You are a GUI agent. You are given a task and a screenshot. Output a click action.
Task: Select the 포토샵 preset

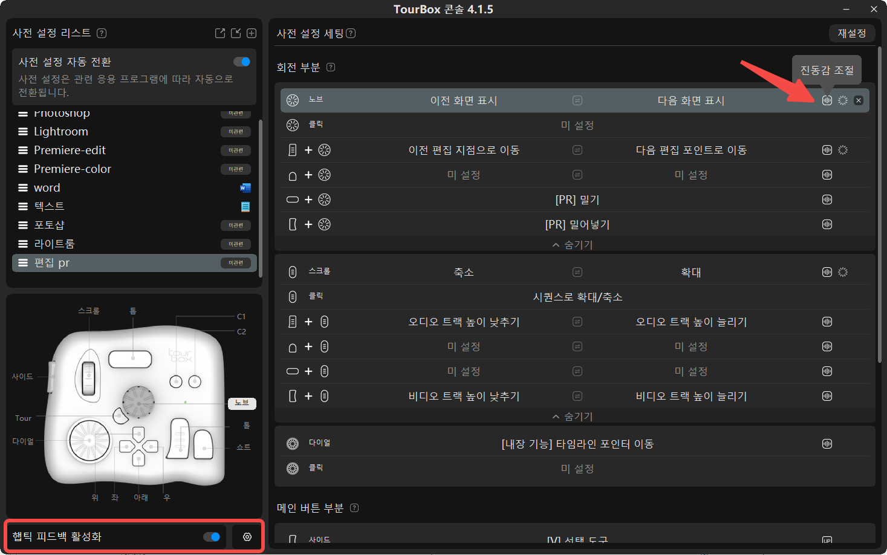point(134,226)
